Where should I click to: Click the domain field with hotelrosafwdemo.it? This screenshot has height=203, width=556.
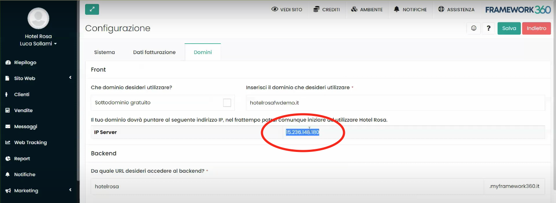pyautogui.click(x=395, y=103)
